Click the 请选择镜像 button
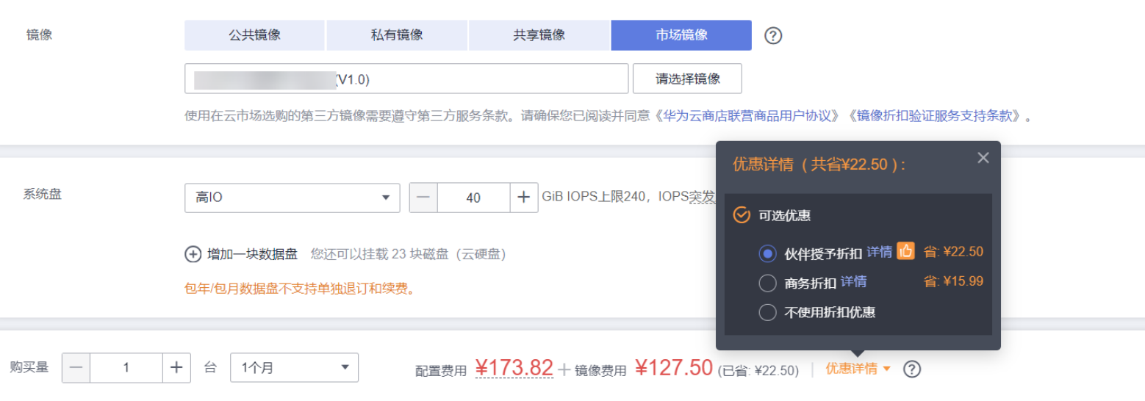The image size is (1145, 401). point(688,79)
